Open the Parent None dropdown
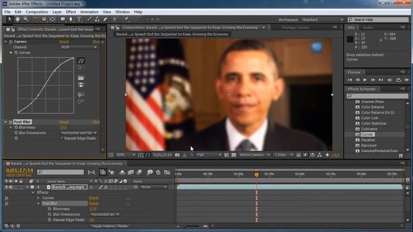Screen dimensions: 413x232 154,187
